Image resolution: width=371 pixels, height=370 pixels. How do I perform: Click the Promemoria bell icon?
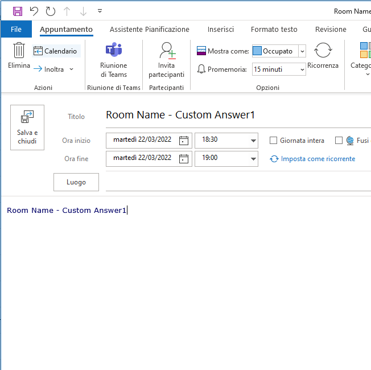(x=201, y=69)
